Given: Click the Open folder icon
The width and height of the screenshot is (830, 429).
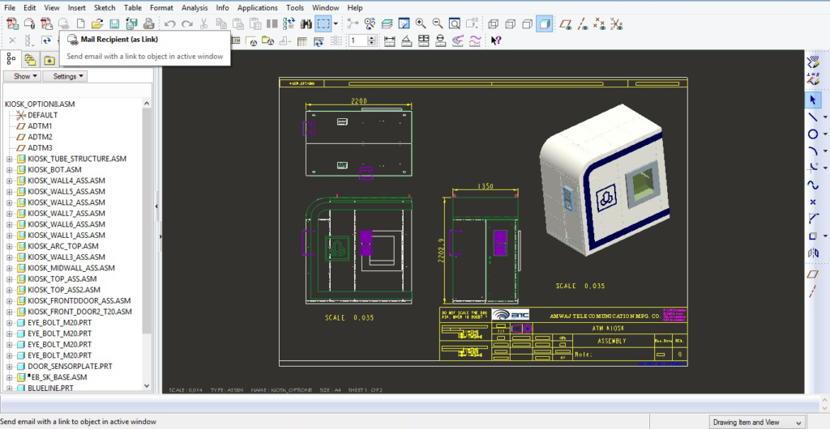Looking at the screenshot, I should 97,23.
